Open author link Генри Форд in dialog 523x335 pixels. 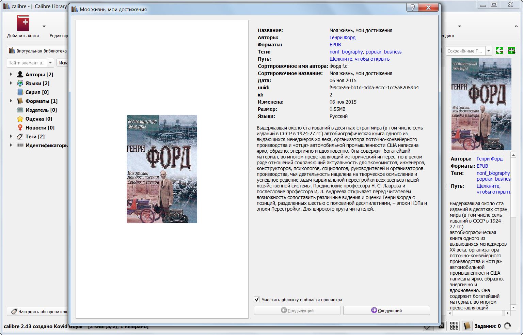(x=342, y=37)
